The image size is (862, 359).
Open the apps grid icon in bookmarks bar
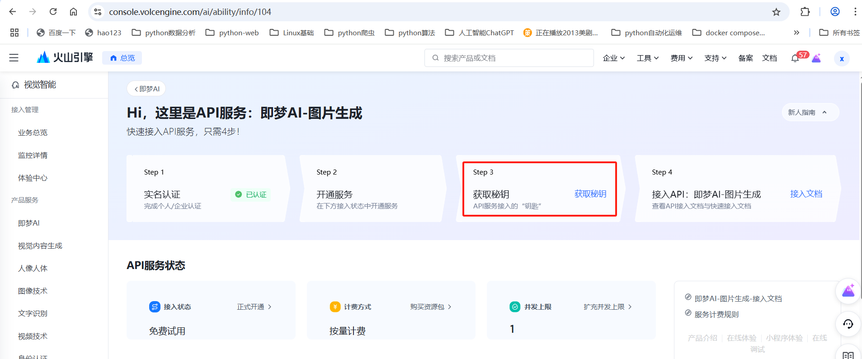click(14, 33)
